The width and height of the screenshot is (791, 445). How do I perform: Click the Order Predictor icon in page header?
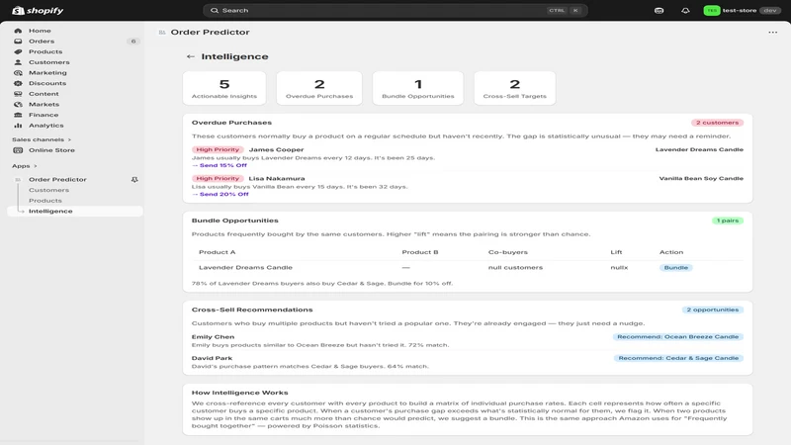(162, 33)
